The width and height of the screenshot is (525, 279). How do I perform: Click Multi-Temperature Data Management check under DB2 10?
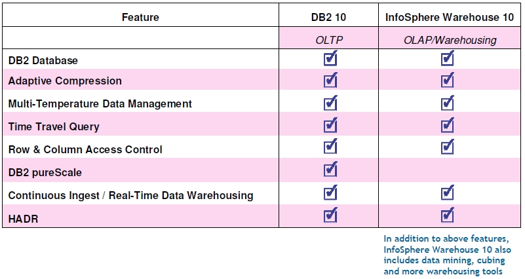pyautogui.click(x=330, y=103)
